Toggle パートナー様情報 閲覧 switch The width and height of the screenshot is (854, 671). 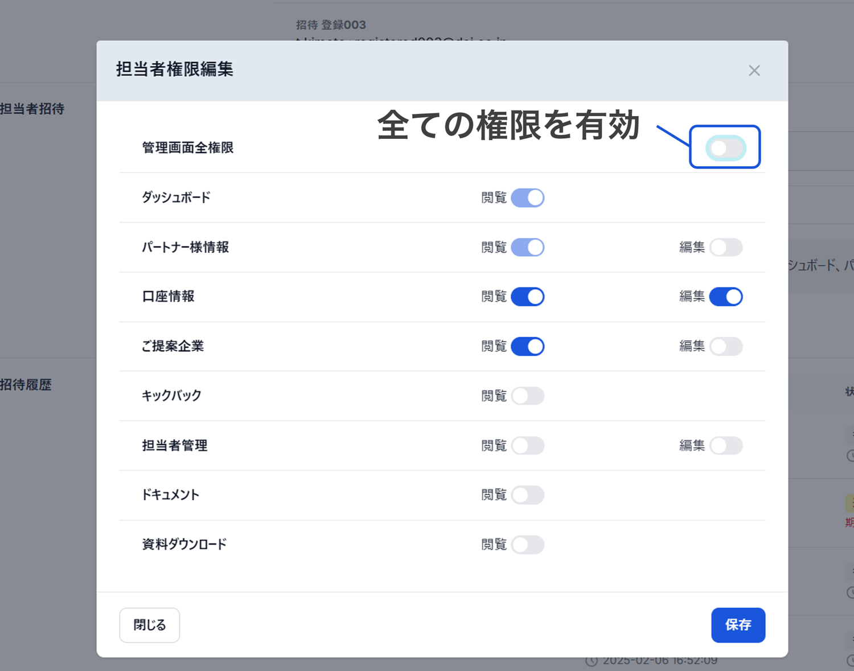point(528,247)
